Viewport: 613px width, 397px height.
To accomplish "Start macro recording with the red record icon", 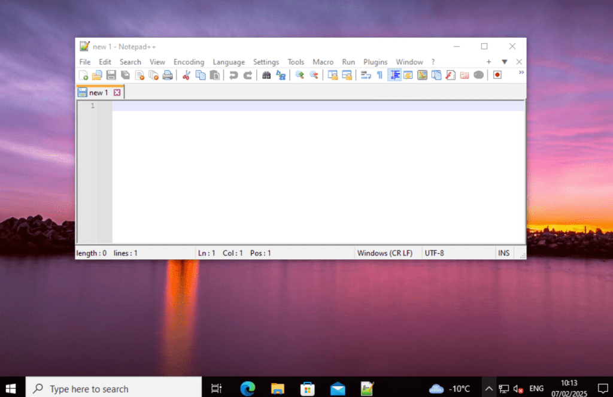I will (497, 75).
